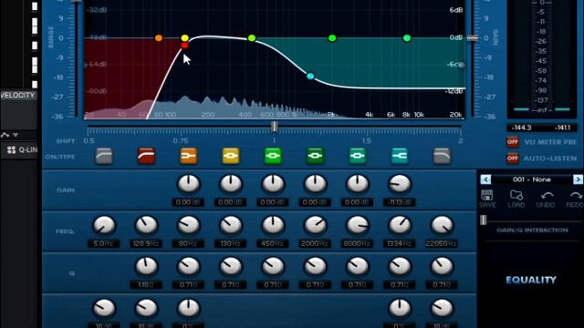Click the Q knob above 1.18 Q

click(x=146, y=267)
